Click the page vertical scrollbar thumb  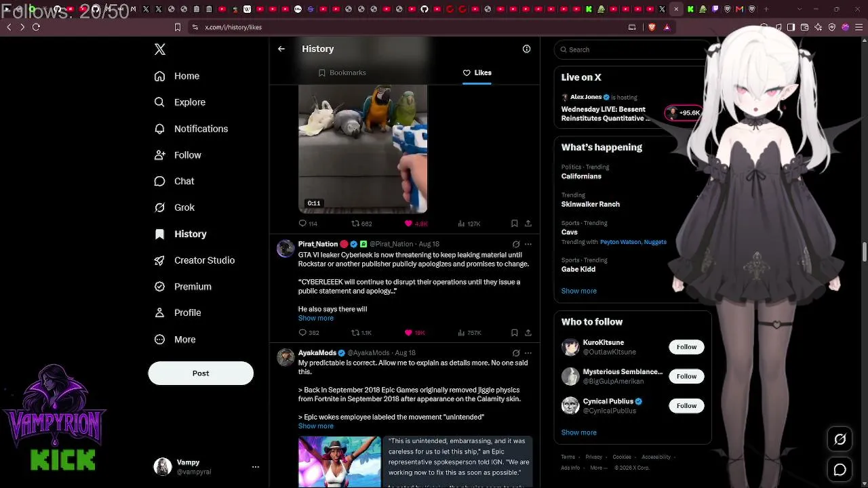(865, 251)
